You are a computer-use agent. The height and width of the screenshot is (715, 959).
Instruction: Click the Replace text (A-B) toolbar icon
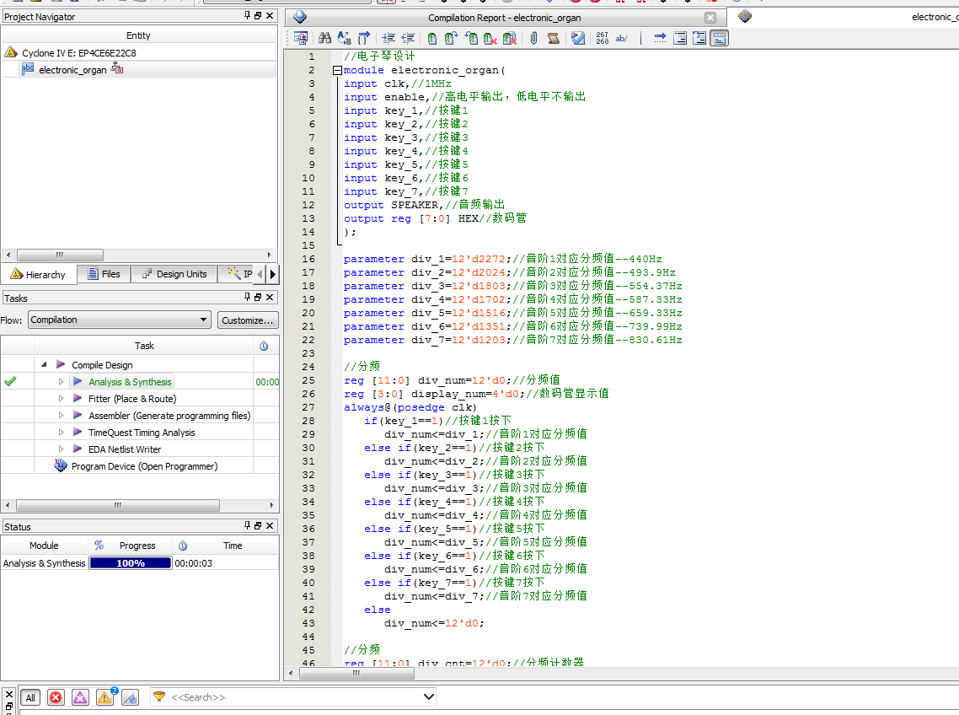click(344, 38)
